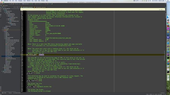Open the Event Log in status bar

tap(162, 93)
